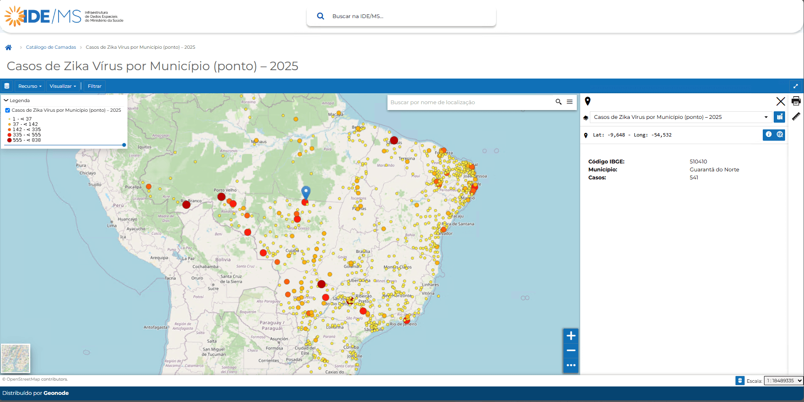The width and height of the screenshot is (804, 402).
Task: Zoom in with the plus button
Action: tap(570, 336)
